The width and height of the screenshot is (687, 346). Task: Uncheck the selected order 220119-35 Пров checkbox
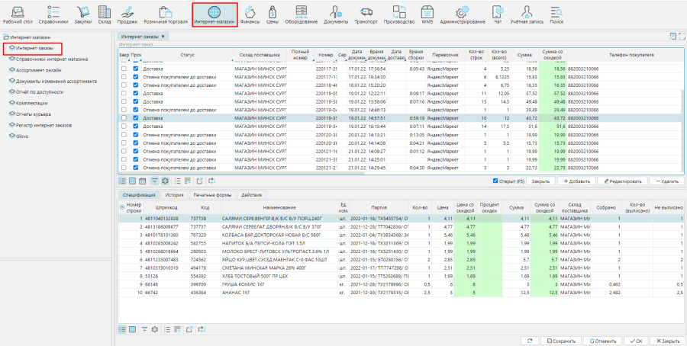coord(136,118)
